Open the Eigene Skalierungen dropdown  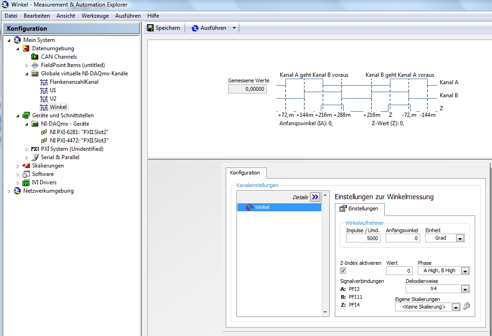(456, 307)
